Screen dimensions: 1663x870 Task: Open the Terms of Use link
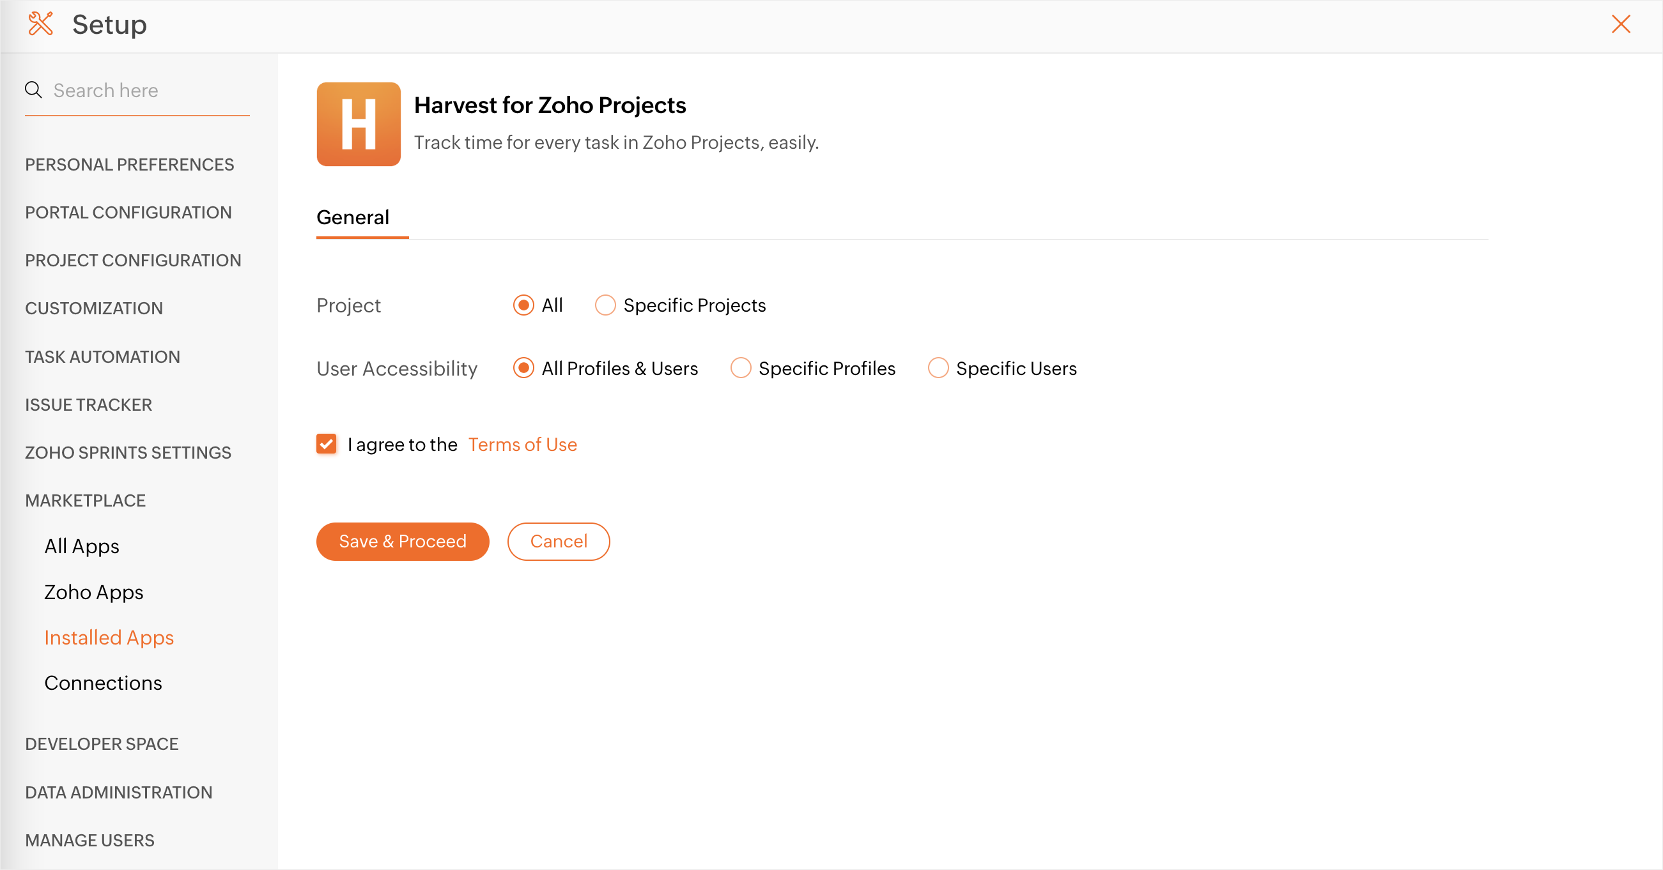522,445
